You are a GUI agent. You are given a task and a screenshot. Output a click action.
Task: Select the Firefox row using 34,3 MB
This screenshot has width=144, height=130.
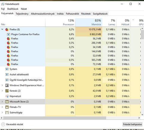point(70,47)
